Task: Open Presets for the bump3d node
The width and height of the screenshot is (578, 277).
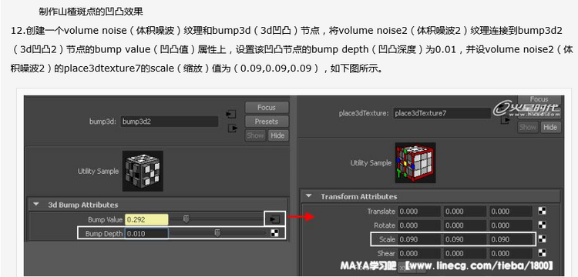Action: (267, 122)
